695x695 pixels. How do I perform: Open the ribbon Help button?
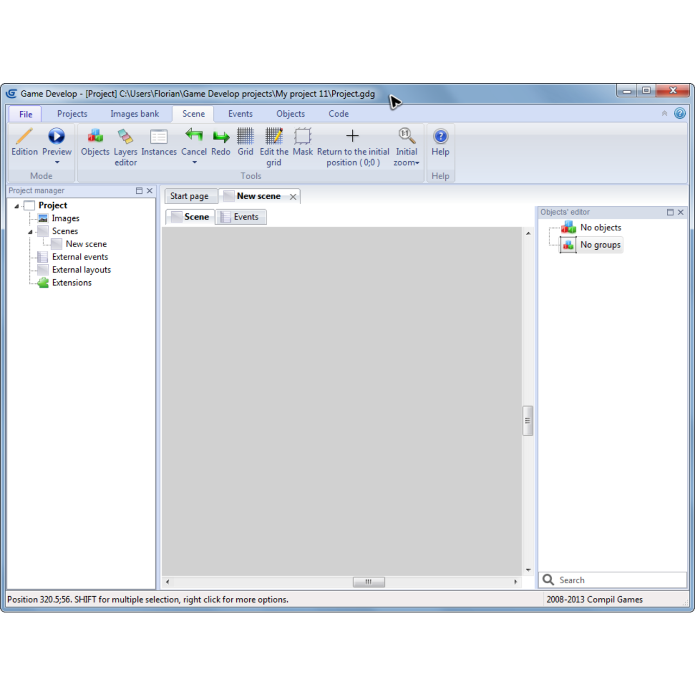click(x=440, y=142)
